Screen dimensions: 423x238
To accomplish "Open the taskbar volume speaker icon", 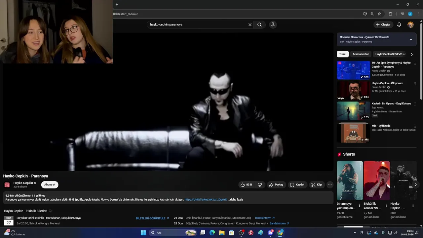I will click(396, 233).
